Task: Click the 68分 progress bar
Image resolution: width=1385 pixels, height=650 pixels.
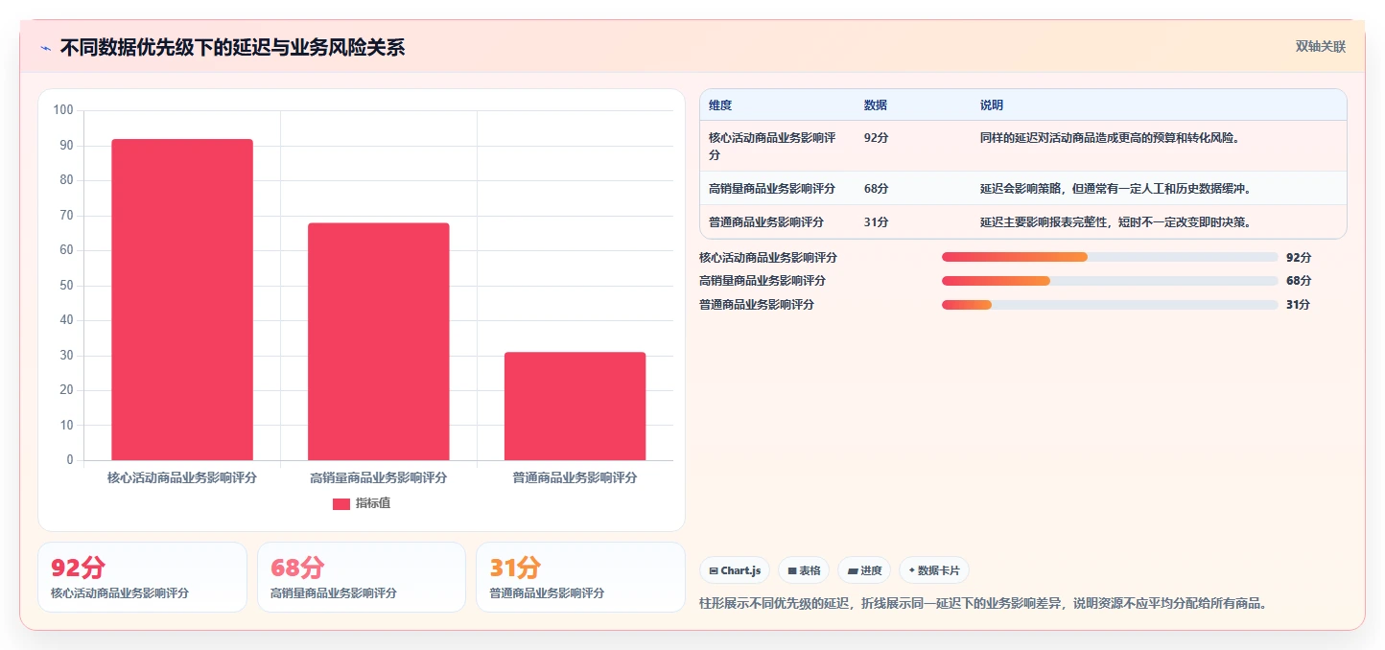Action: point(1110,281)
